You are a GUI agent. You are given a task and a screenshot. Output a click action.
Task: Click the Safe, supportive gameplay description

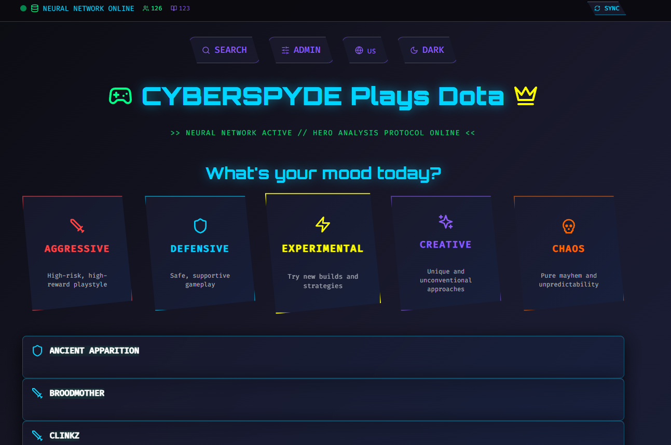pyautogui.click(x=200, y=280)
